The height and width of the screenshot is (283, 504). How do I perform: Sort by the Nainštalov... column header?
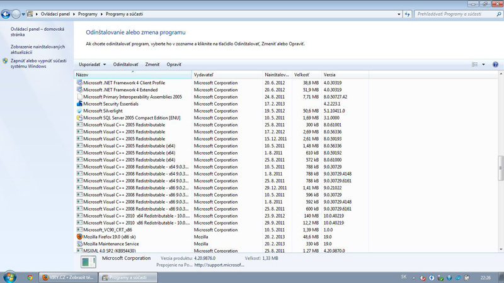coord(277,75)
